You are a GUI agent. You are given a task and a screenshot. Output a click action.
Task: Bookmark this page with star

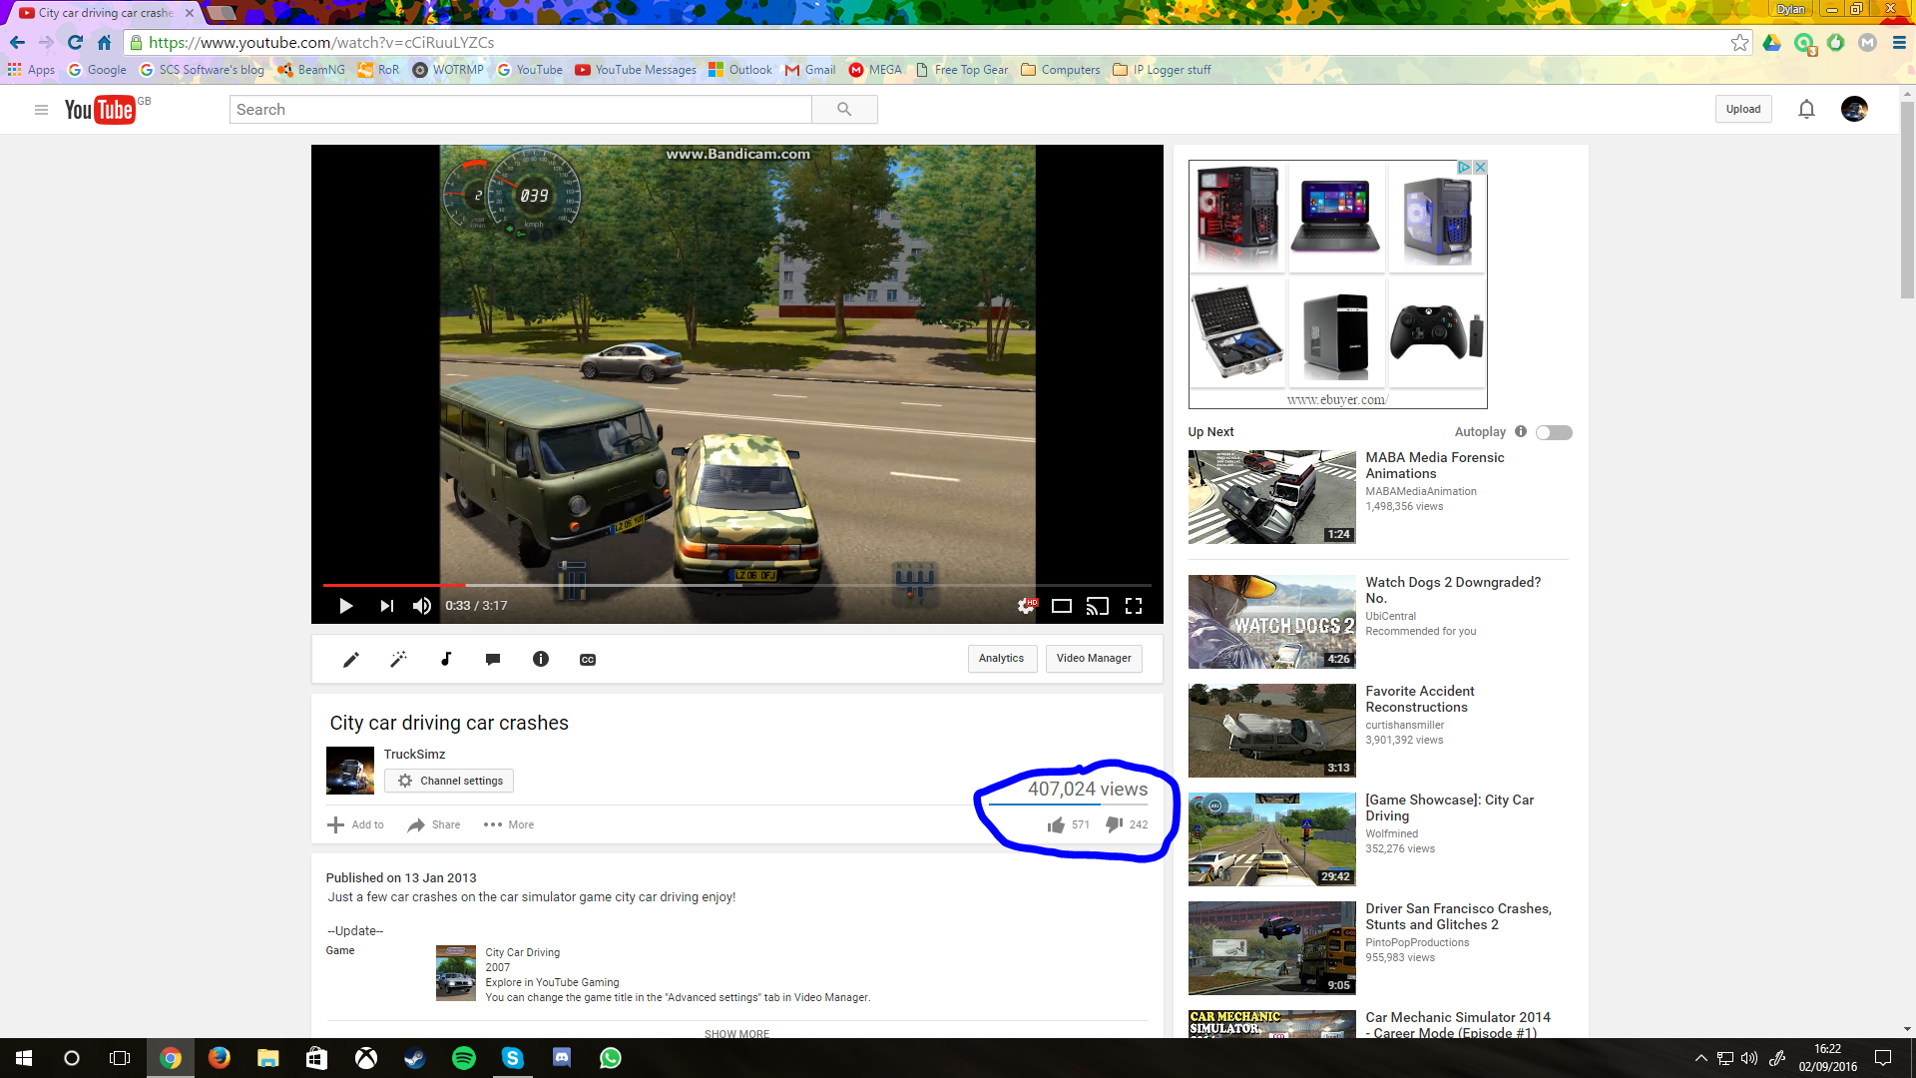pos(1739,42)
